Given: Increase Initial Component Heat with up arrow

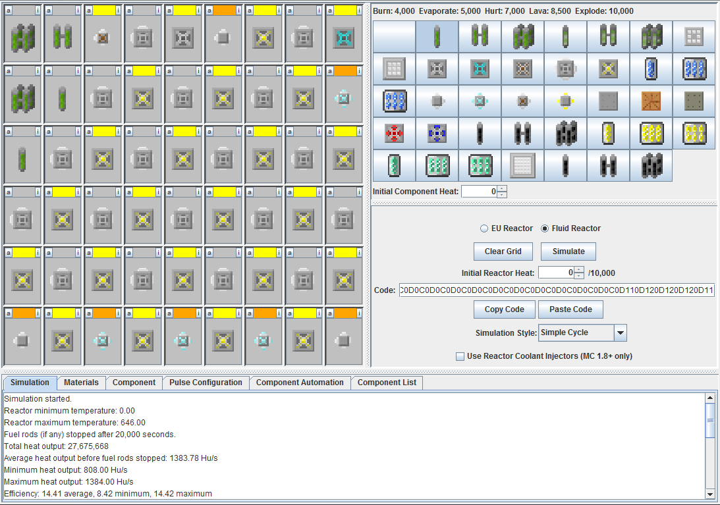Looking at the screenshot, I should [x=502, y=188].
